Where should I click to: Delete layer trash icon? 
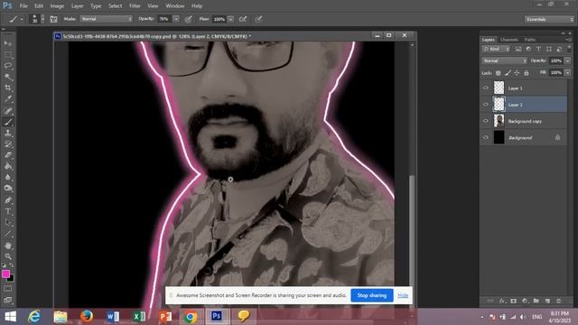[x=559, y=301]
